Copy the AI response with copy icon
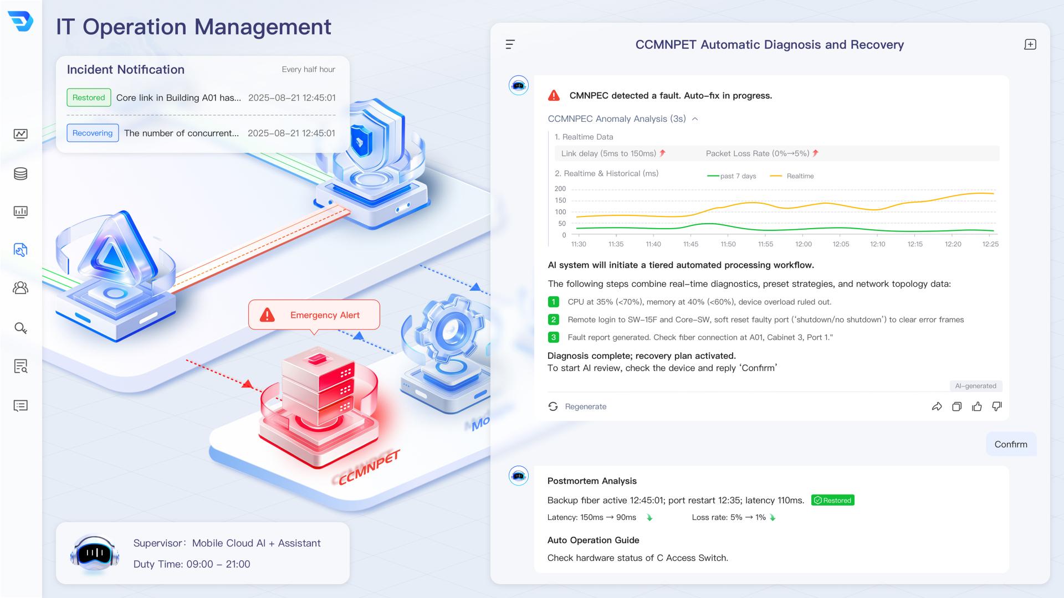 956,406
